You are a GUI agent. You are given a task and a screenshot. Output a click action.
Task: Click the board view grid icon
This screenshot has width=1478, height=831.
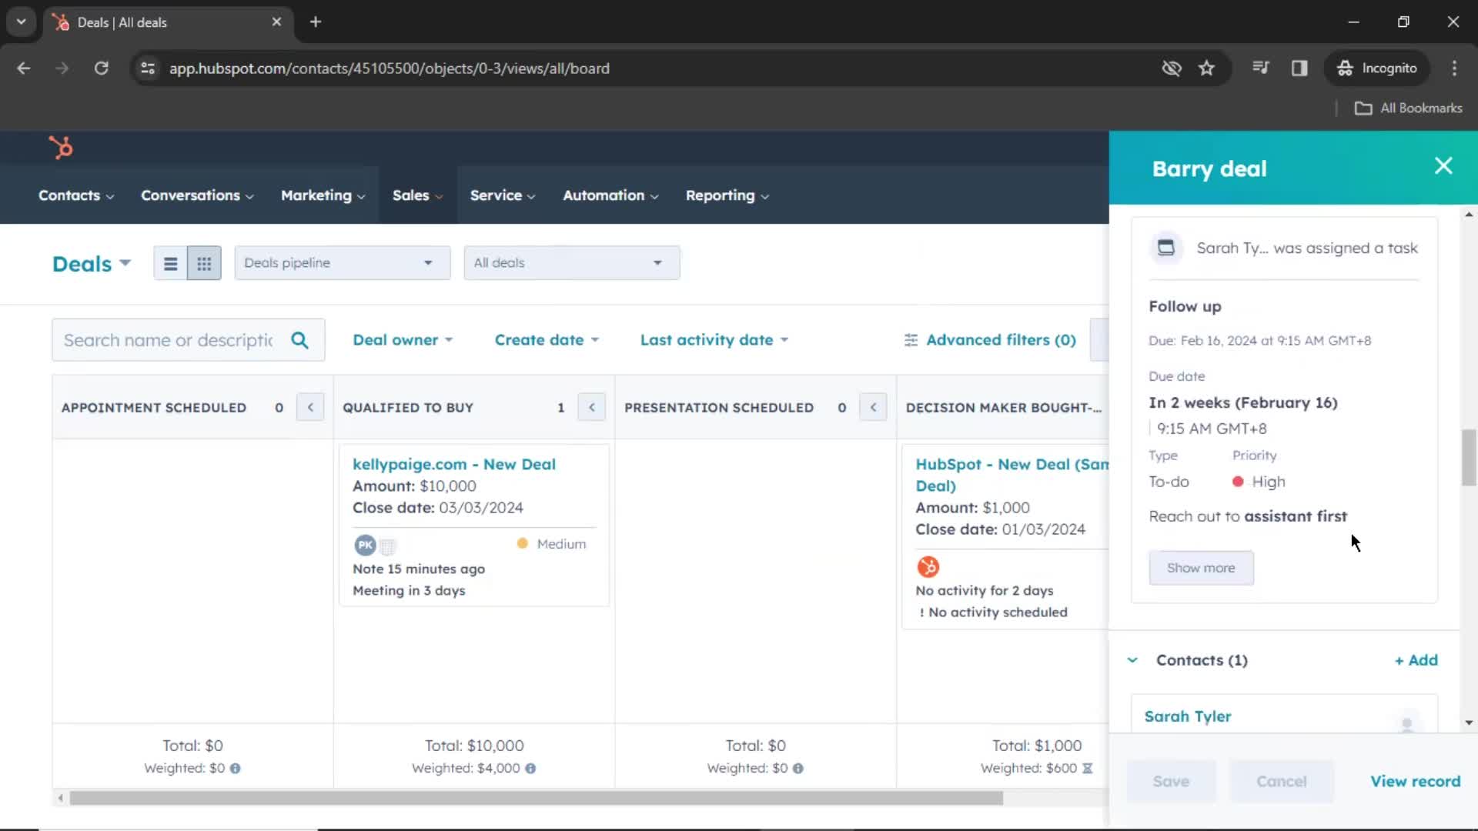point(203,263)
